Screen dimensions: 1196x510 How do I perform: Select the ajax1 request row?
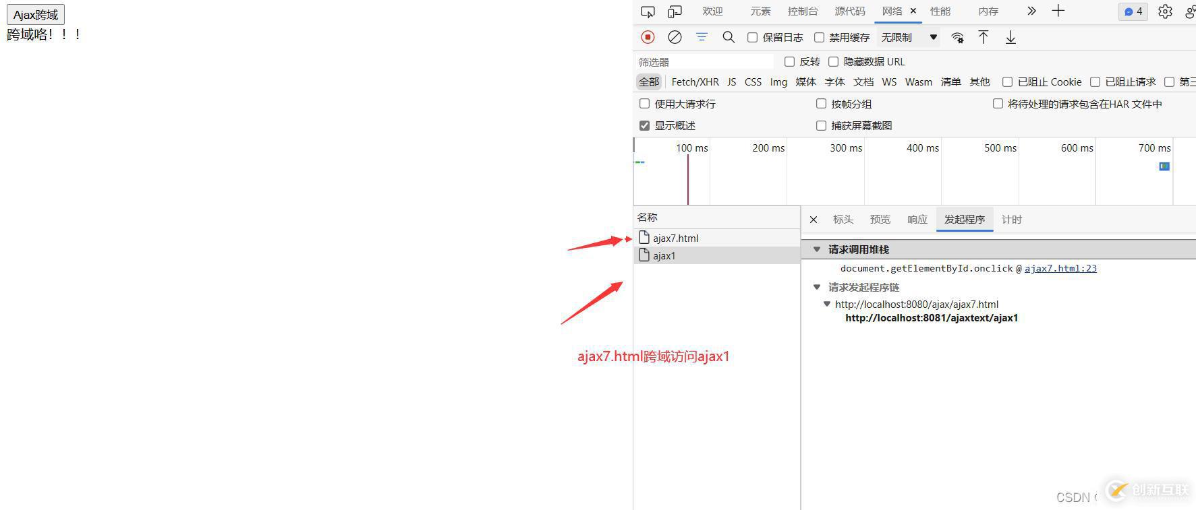717,255
